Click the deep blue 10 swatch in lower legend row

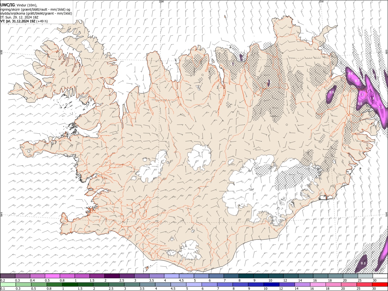click(272, 284)
